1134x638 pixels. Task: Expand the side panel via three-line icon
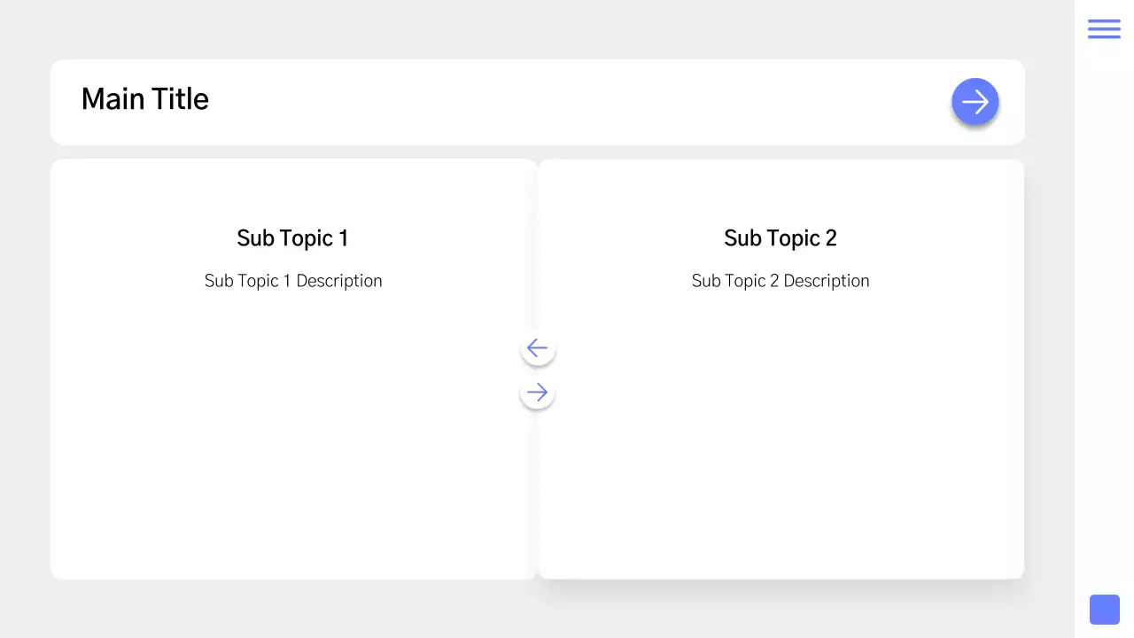click(1104, 29)
